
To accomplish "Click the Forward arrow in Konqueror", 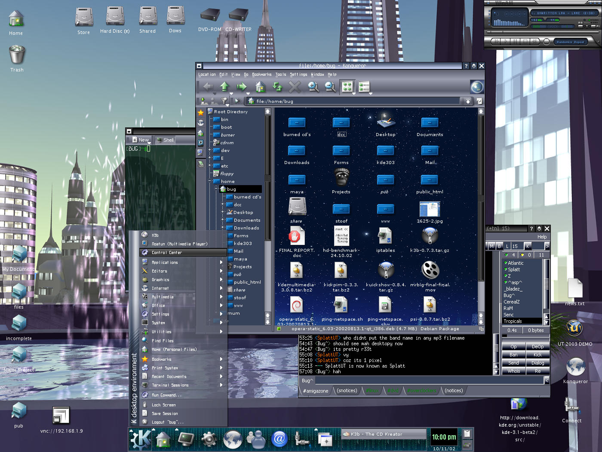I will tap(242, 87).
